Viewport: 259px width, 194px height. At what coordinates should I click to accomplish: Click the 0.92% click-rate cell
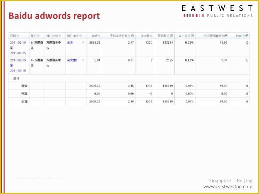[189, 43]
